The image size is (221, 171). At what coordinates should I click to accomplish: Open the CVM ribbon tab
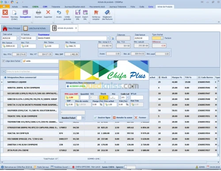45,7
